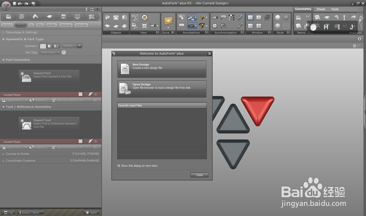Image resolution: width=366 pixels, height=216 pixels.
Task: Click the label icon in Annotations
Action: tap(182, 25)
